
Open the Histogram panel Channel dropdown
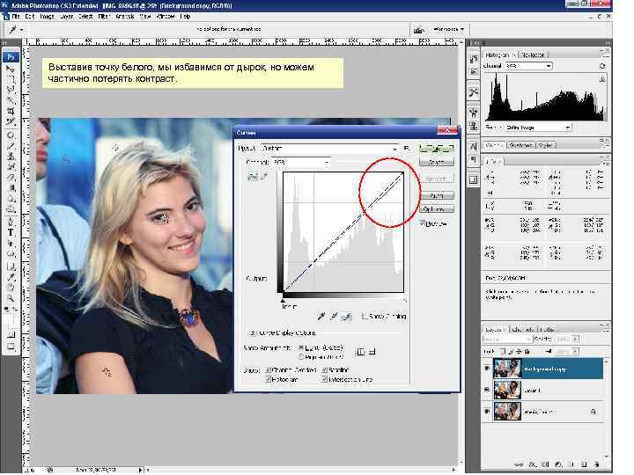(528, 66)
